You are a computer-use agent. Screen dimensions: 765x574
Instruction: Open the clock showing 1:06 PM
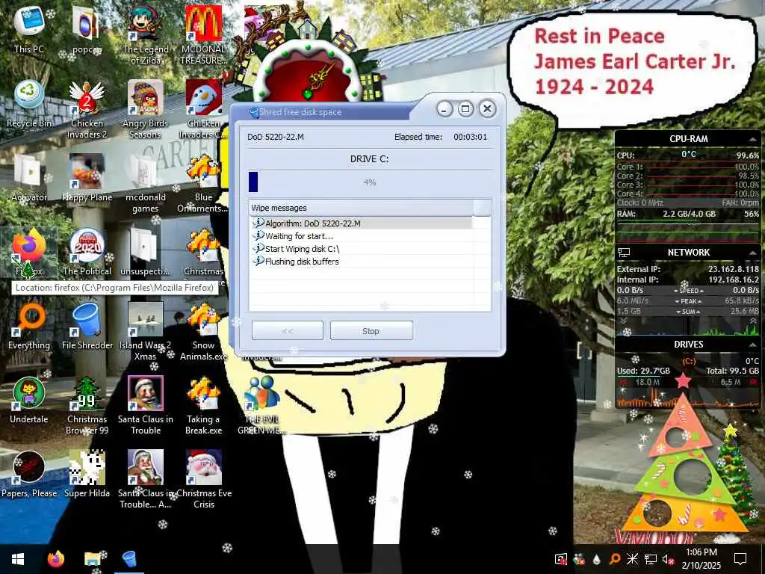(701, 559)
